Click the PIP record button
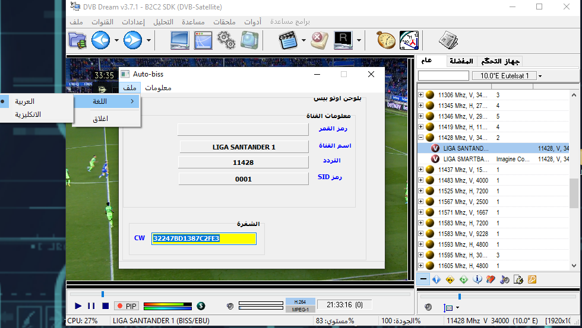This screenshot has width=582, height=328. (x=126, y=306)
